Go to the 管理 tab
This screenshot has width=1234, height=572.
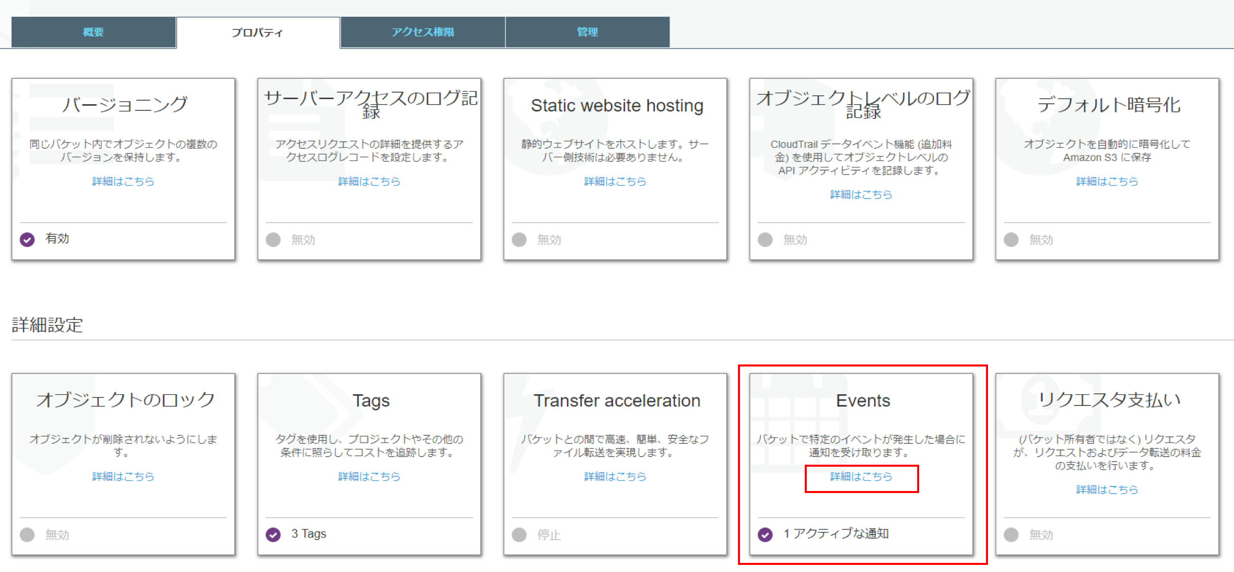coord(587,32)
